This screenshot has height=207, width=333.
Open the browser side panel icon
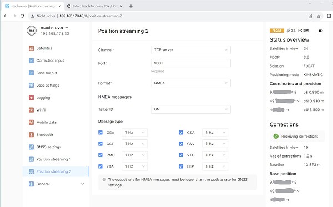[329, 16]
